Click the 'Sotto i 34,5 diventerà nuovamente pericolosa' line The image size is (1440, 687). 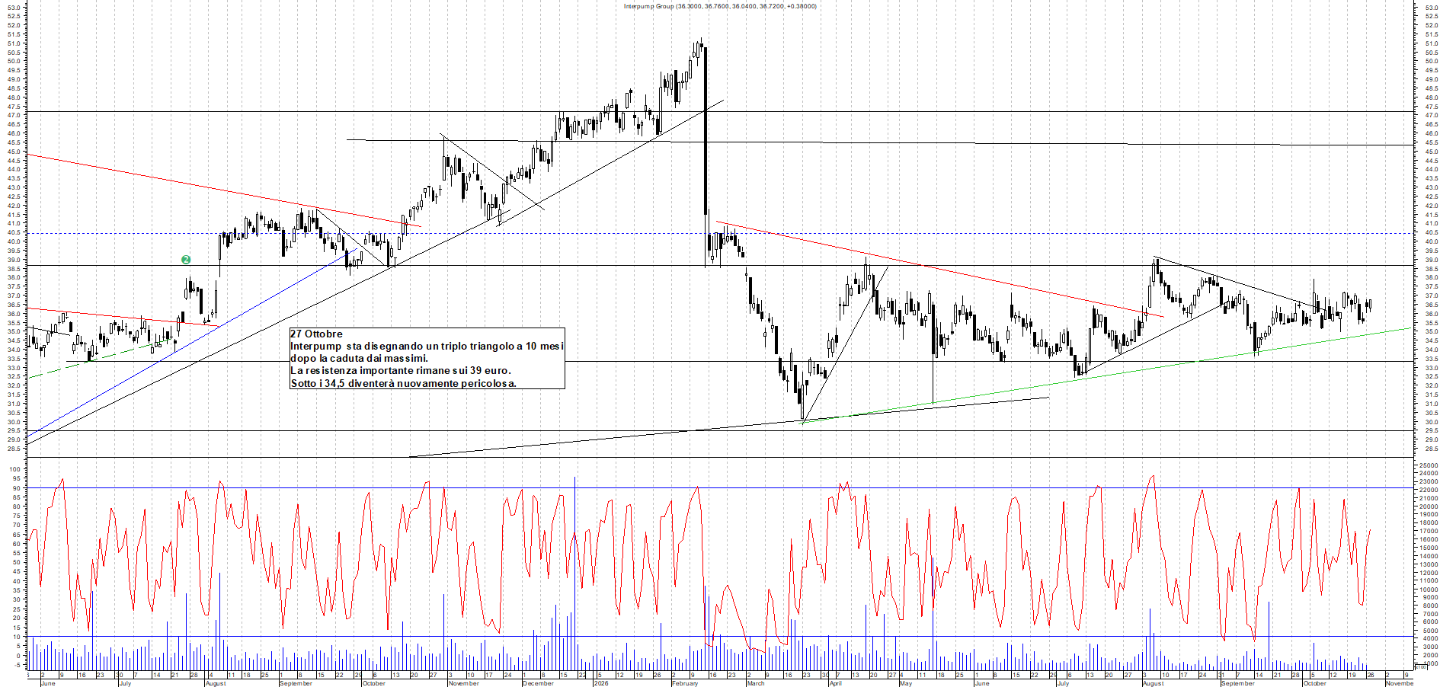point(403,383)
